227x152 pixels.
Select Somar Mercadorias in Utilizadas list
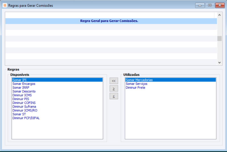(171, 80)
